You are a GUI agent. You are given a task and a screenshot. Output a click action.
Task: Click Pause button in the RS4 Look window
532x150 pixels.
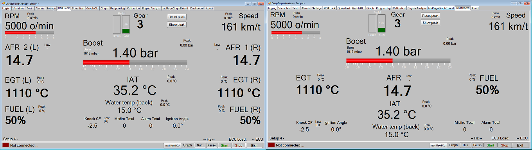[211, 145]
